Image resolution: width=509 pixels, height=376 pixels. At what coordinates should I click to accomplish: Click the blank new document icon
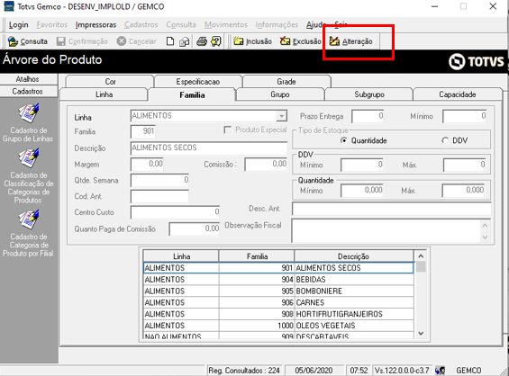pyautogui.click(x=170, y=41)
